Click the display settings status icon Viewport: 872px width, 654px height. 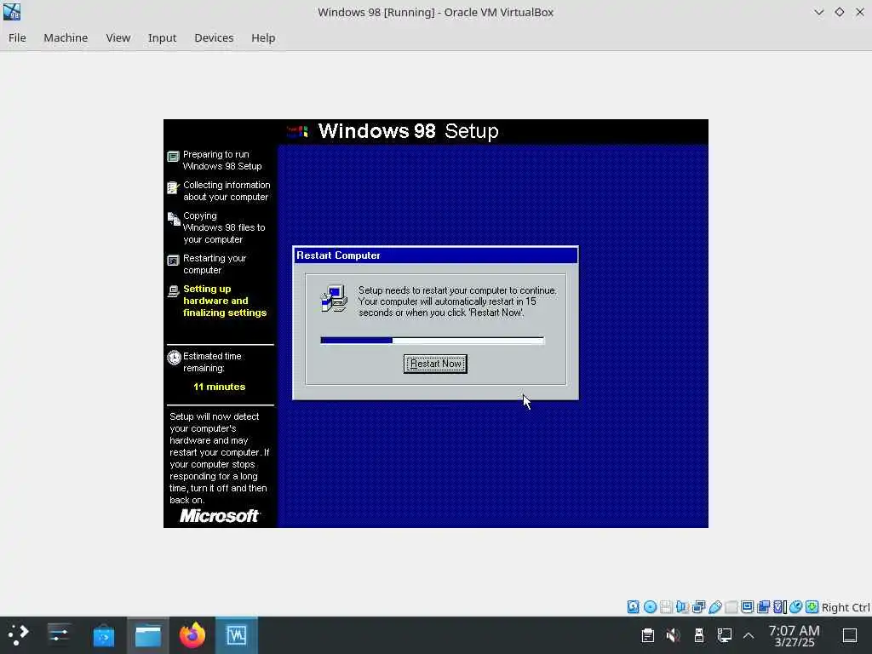tap(748, 606)
